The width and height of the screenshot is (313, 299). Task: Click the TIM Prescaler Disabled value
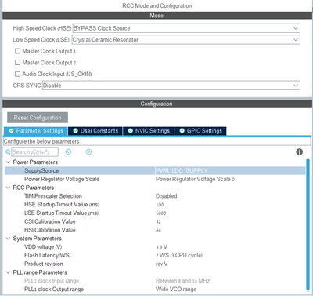pyautogui.click(x=167, y=196)
